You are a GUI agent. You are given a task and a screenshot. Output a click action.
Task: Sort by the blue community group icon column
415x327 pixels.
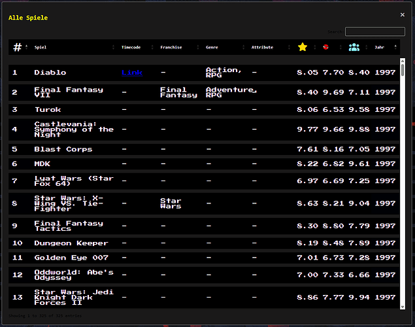click(354, 47)
